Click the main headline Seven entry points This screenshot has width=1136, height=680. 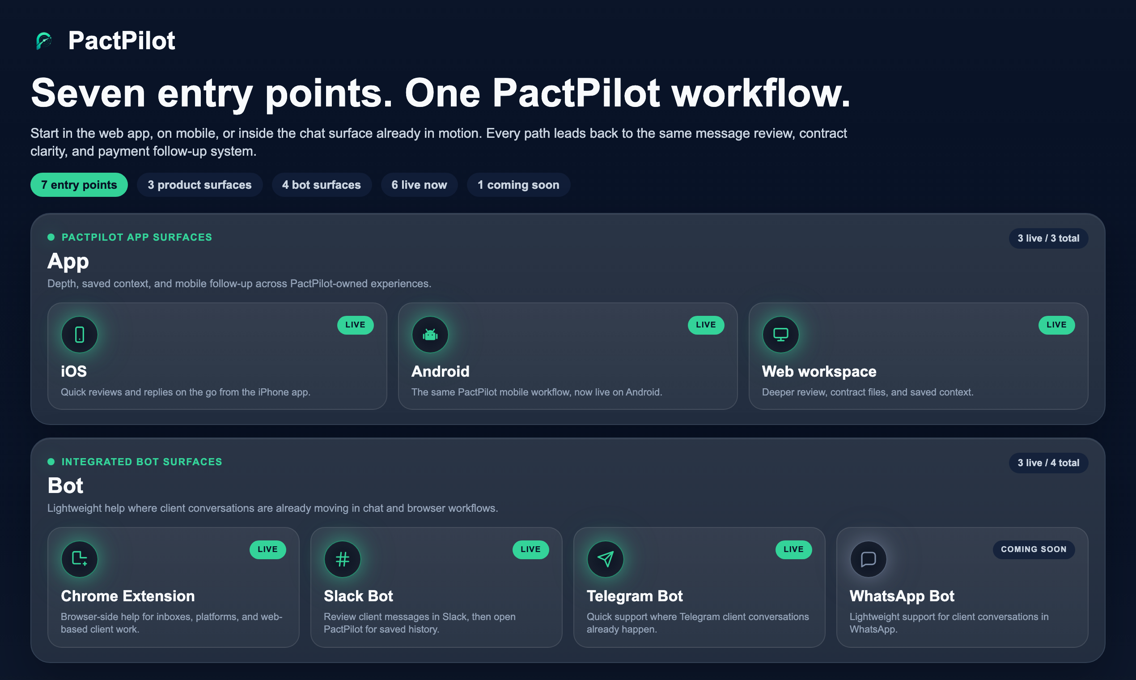click(440, 93)
